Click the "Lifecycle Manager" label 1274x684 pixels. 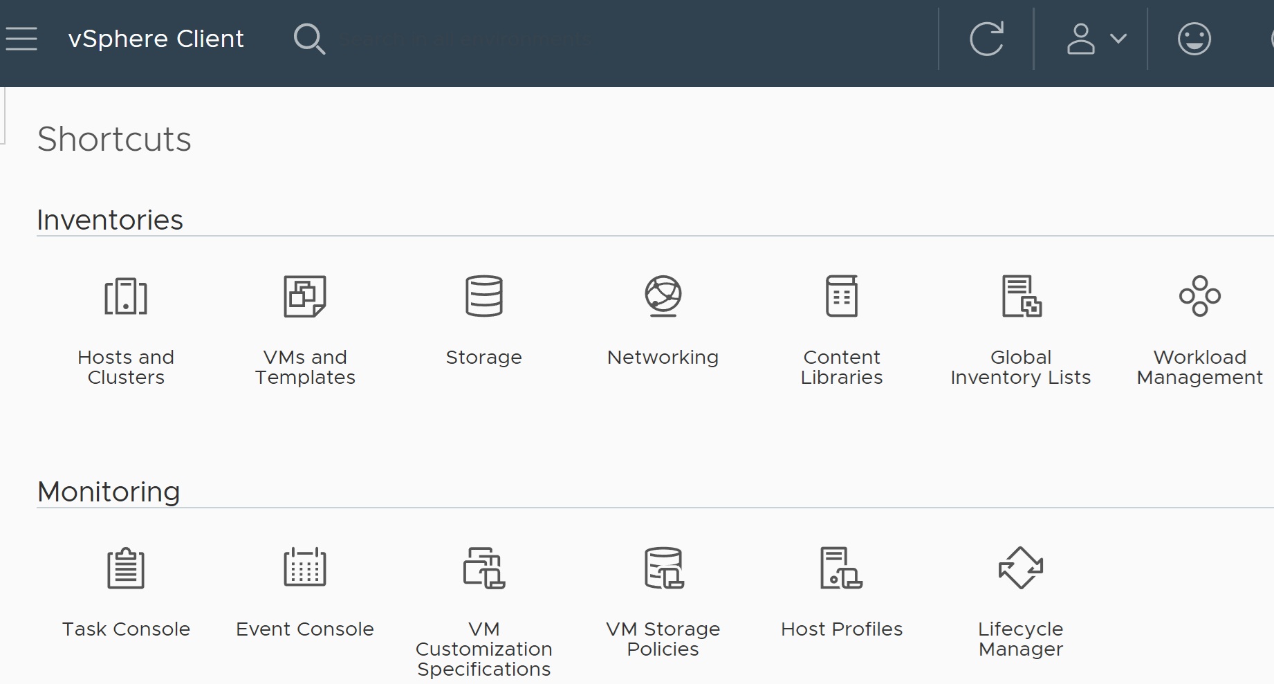[x=1021, y=639]
